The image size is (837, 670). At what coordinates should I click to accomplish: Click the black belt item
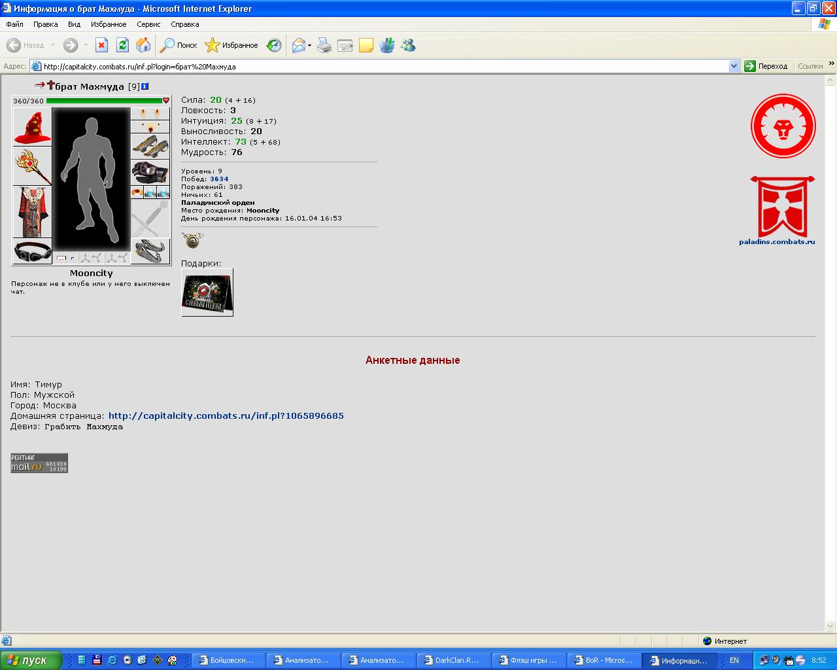click(32, 251)
